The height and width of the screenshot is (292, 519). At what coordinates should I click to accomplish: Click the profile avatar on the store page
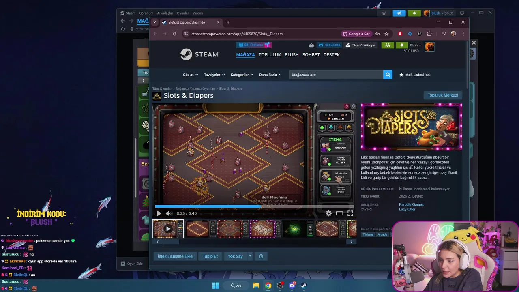click(x=429, y=47)
